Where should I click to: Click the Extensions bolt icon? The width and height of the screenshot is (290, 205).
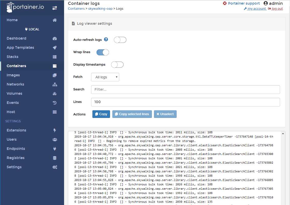click(x=55, y=130)
